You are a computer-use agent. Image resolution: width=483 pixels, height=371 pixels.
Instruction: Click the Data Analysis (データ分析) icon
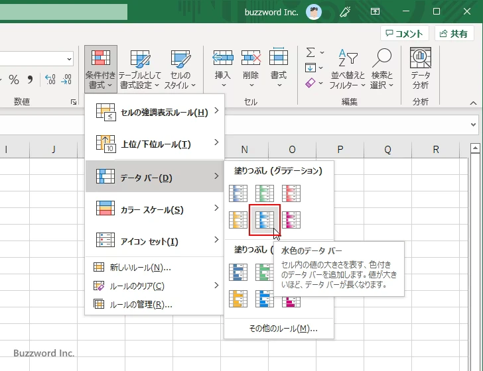[421, 58]
